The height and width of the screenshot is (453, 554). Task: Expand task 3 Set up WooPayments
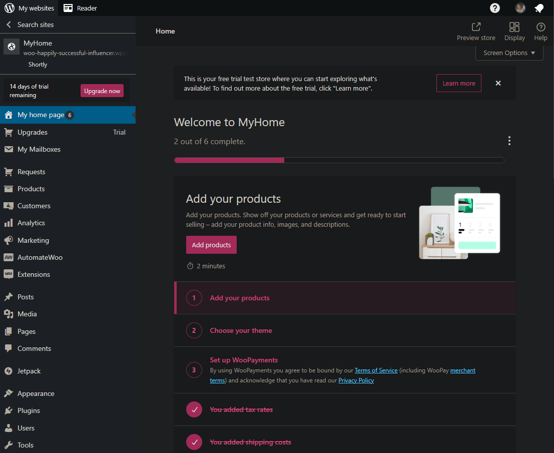pyautogui.click(x=344, y=370)
